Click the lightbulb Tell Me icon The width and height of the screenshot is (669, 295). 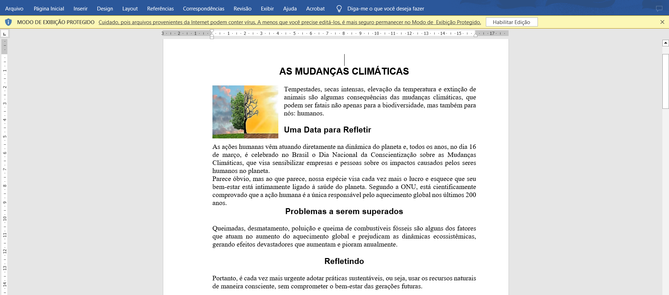tap(339, 9)
